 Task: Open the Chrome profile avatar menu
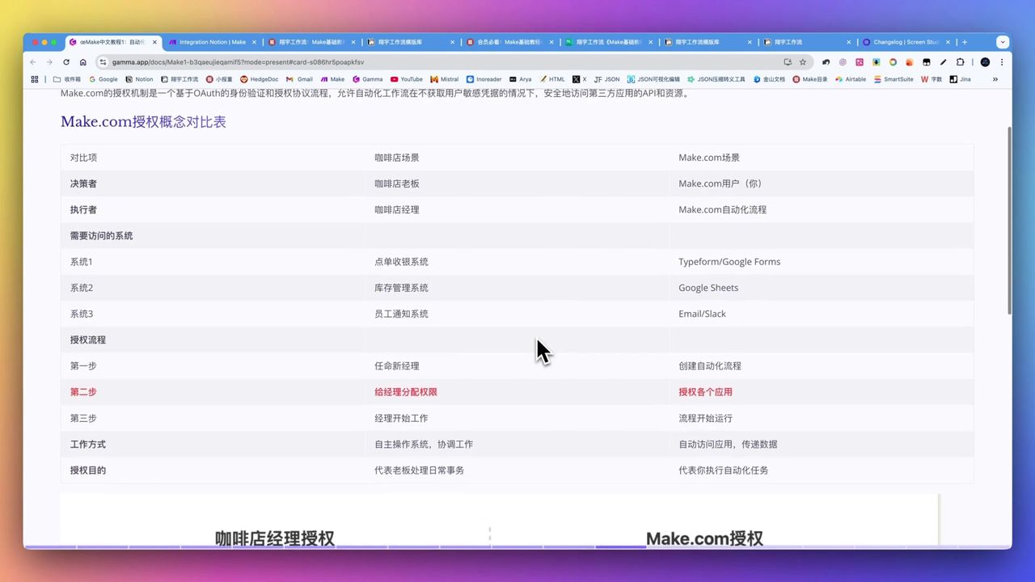click(x=985, y=61)
